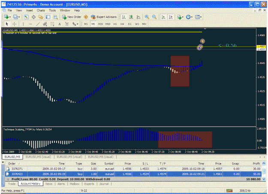
Task: Switch to Line Chart display icon
Action: pos(138,17)
